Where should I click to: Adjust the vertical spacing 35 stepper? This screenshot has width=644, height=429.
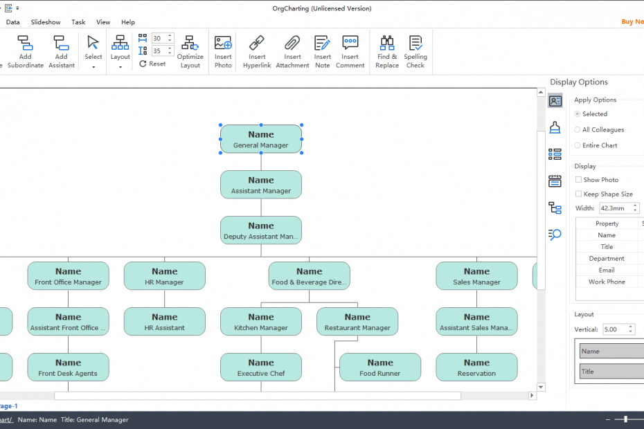[x=170, y=51]
